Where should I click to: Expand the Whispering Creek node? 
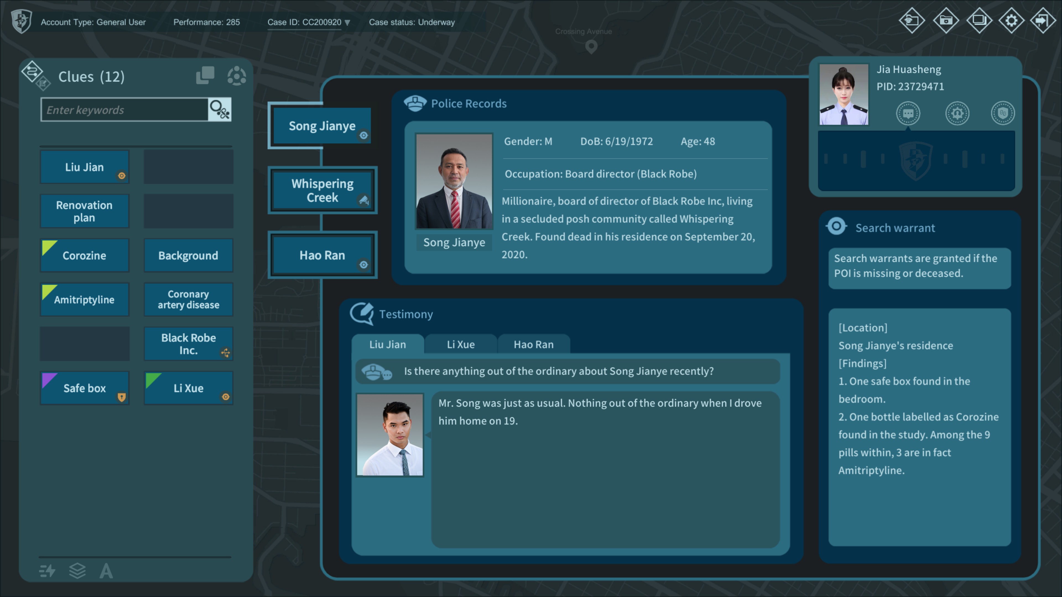pos(322,190)
